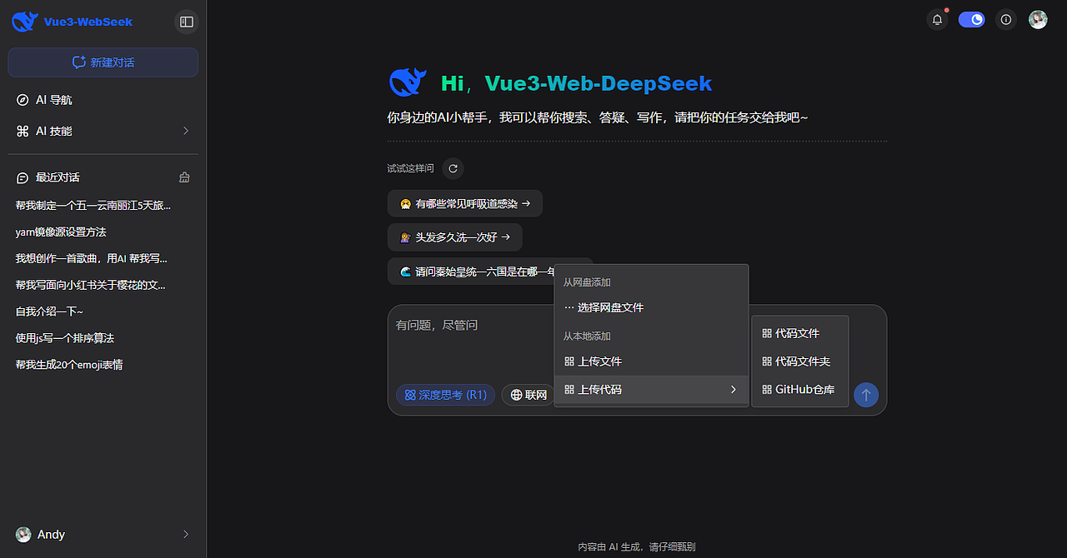
Task: Click the refresh icon beside 试试这样问
Action: [453, 168]
